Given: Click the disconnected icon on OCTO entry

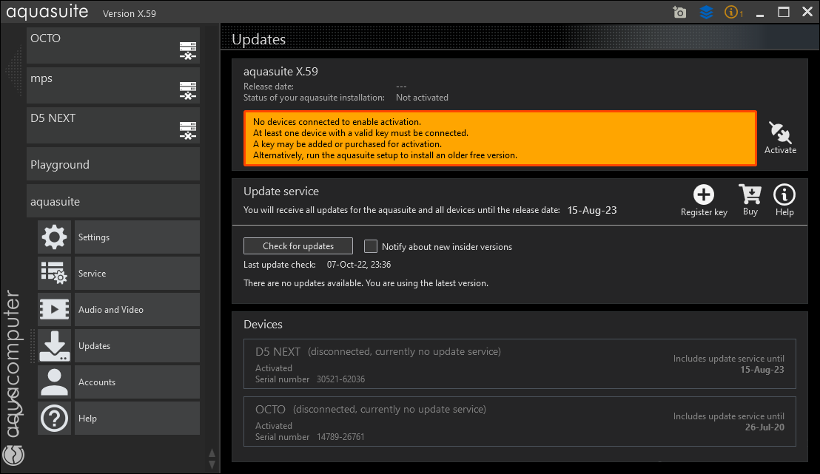Looking at the screenshot, I should [x=188, y=51].
